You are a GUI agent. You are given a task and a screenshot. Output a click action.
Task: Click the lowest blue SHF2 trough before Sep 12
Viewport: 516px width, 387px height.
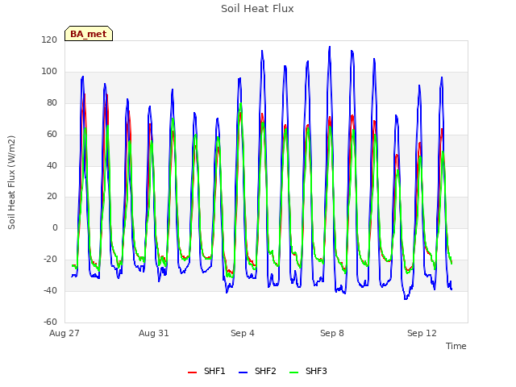(406, 299)
